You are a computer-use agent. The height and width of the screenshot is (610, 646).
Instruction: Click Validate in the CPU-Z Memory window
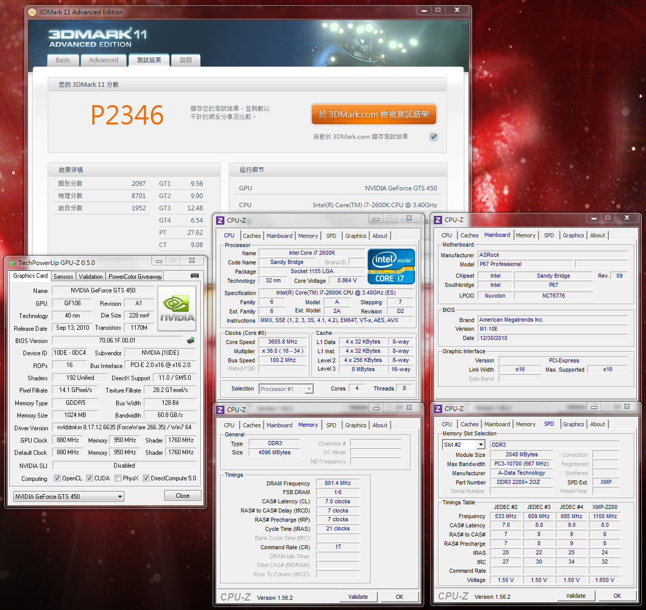click(358, 597)
